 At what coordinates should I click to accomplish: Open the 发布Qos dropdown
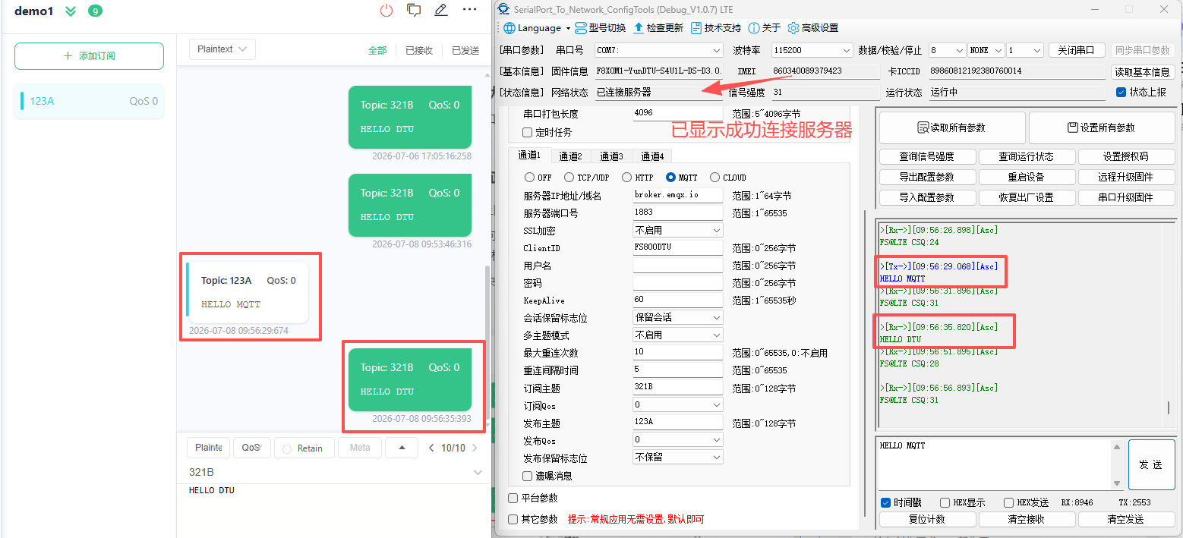click(x=678, y=439)
